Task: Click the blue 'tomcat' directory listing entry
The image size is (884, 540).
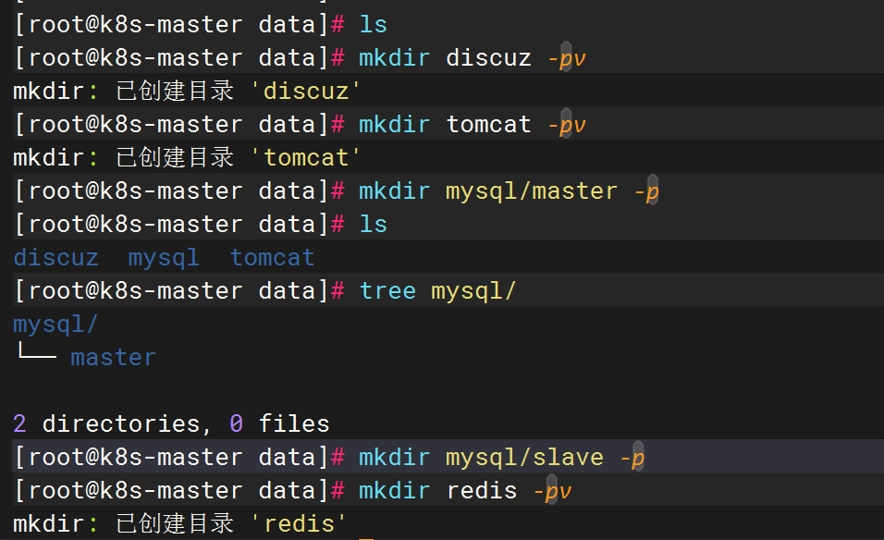Action: (272, 258)
